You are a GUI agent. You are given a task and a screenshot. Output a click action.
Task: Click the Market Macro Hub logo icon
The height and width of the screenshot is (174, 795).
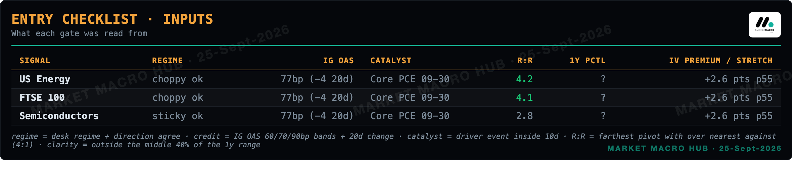(764, 25)
